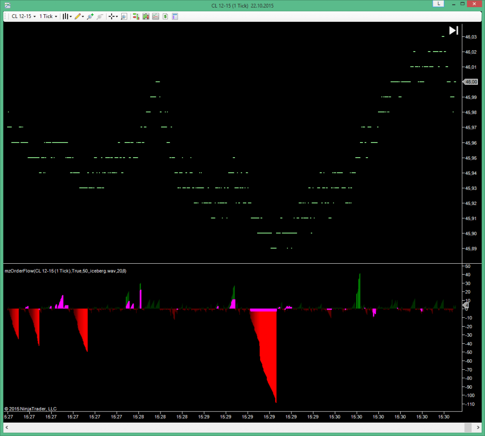Screen dimensions: 485x436
Task: Toggle the Chart Trader panel icon
Action: pyautogui.click(x=136, y=17)
